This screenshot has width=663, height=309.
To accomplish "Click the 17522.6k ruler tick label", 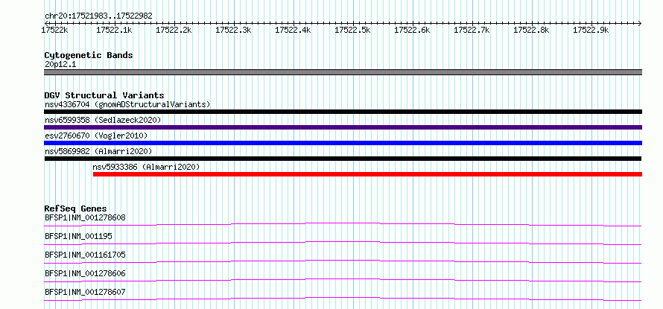I will click(412, 31).
